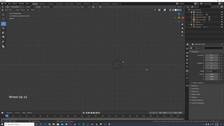The height and width of the screenshot is (126, 224).
Task: Open the Scene properties tab icon
Action: tap(187, 63)
